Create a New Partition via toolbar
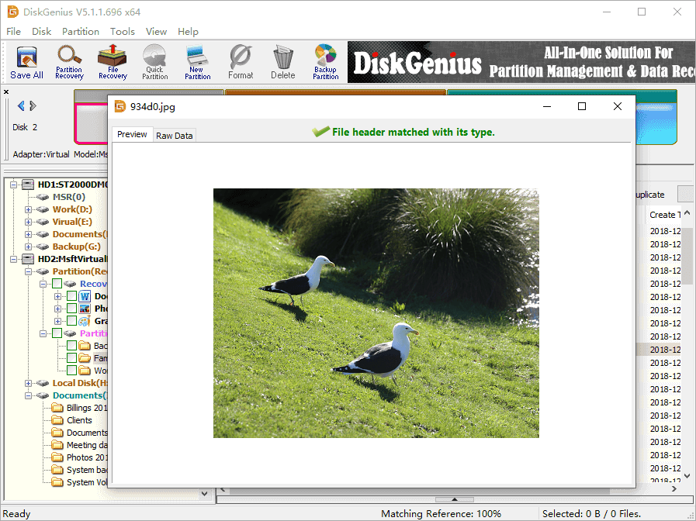This screenshot has width=696, height=521. (x=197, y=62)
